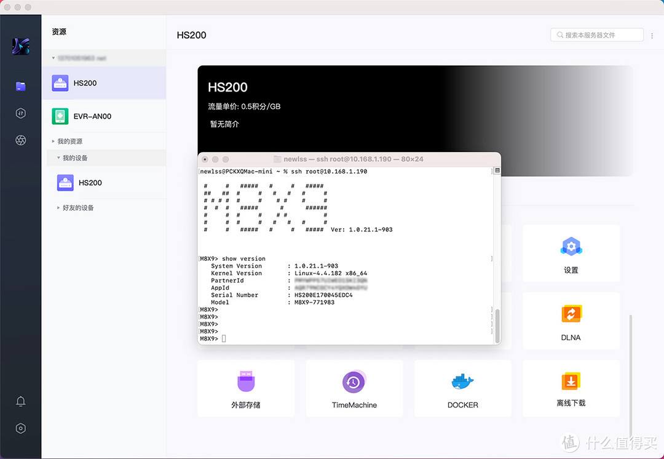The height and width of the screenshot is (459, 664).
Task: Expand 我的资源 section
Action: (67, 141)
